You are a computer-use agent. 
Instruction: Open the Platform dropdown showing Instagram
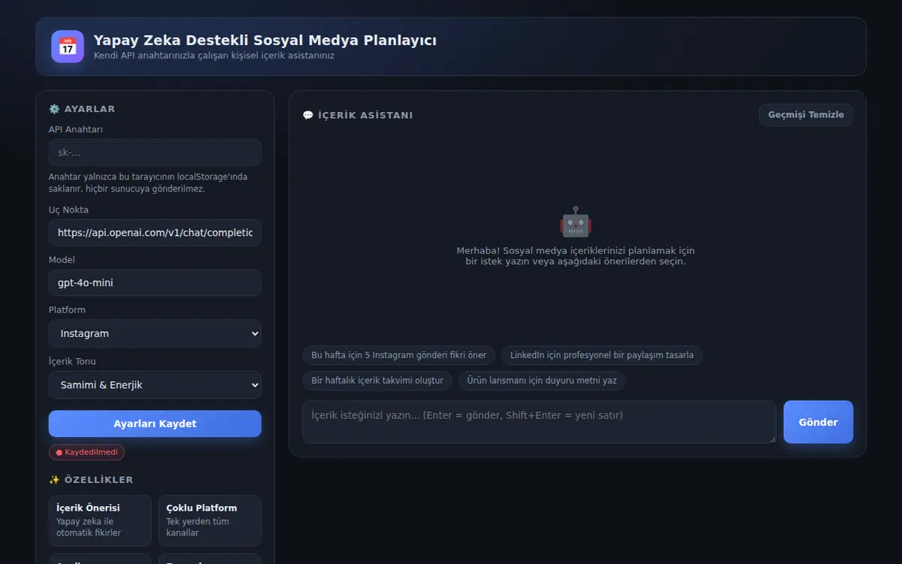(155, 333)
